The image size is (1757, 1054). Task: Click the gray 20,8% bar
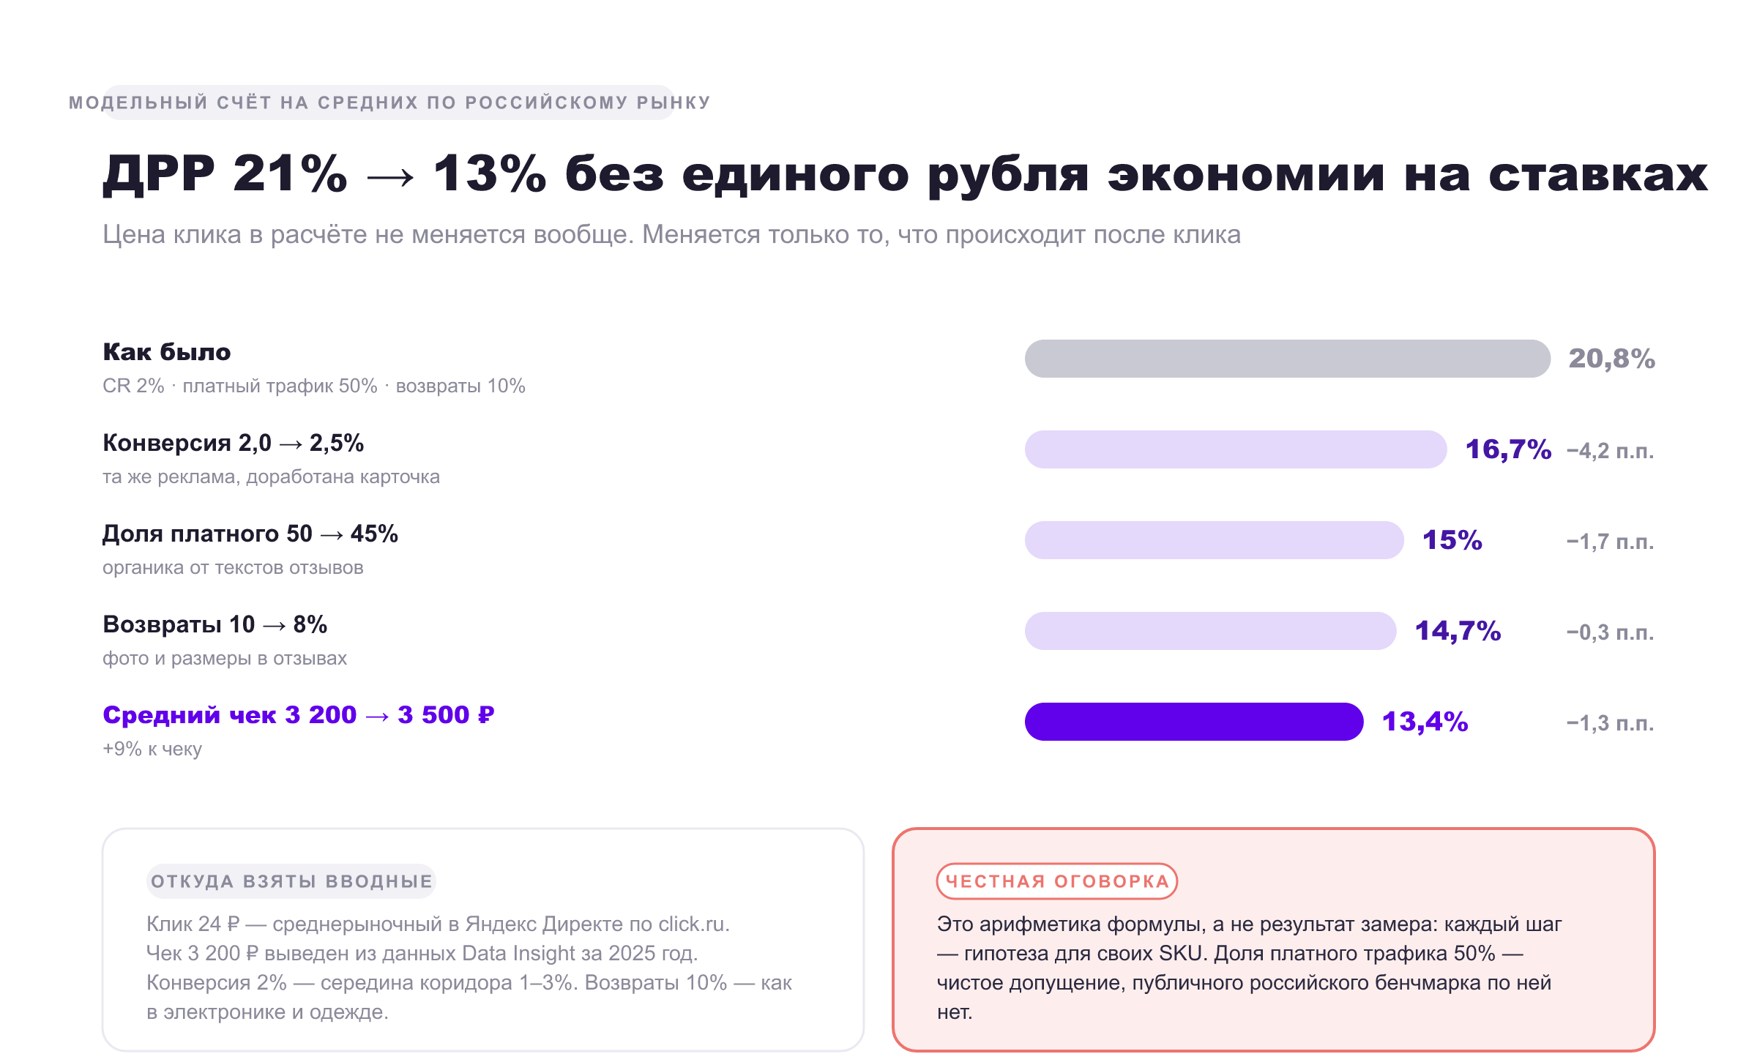click(x=1287, y=359)
